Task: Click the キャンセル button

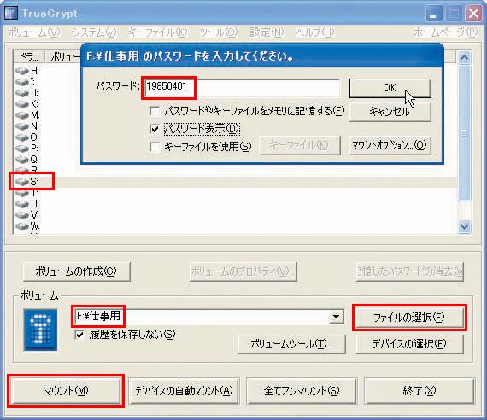Action: [x=390, y=111]
